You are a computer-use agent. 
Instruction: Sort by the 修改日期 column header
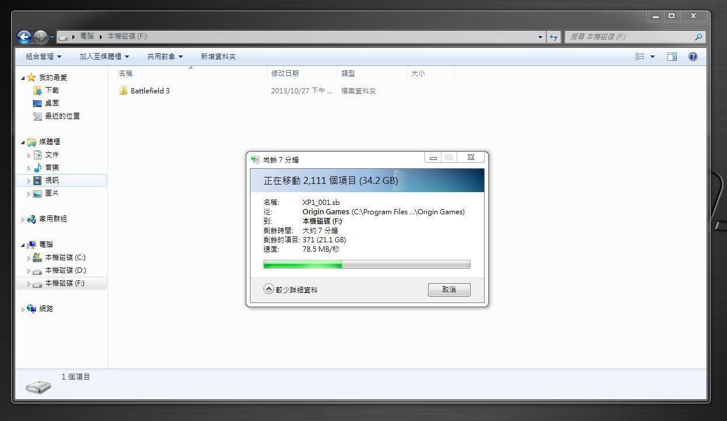302,73
